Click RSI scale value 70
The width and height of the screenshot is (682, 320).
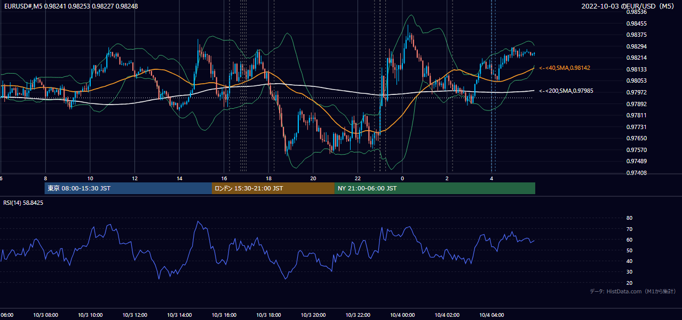click(x=629, y=229)
